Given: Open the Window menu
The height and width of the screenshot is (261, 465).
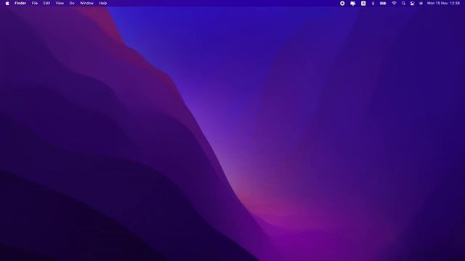Looking at the screenshot, I should (86, 3).
